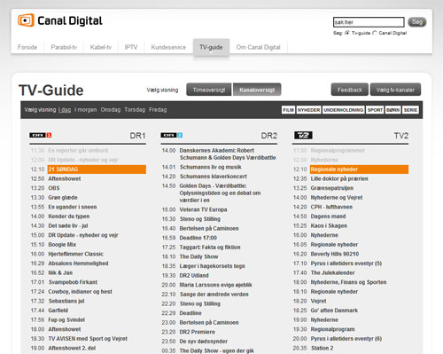Click the DR2 channel logo

pyautogui.click(x=172, y=135)
